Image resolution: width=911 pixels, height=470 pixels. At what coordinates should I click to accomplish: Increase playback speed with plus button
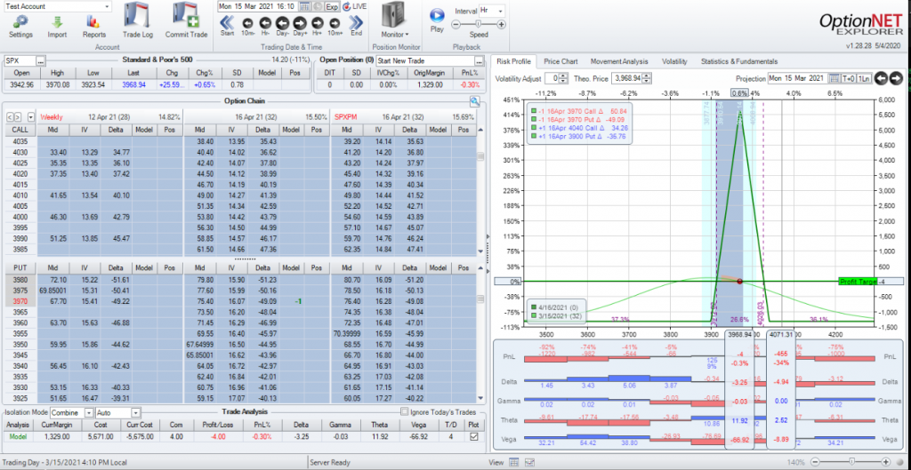[502, 24]
